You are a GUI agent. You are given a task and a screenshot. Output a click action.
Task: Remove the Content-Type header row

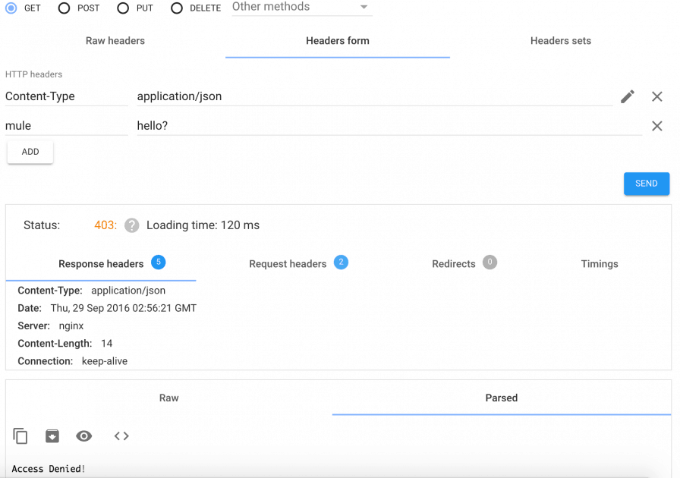657,96
